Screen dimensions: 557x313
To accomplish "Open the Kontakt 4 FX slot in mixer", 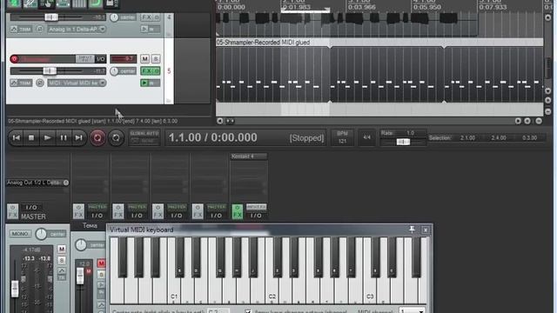I will (248, 156).
